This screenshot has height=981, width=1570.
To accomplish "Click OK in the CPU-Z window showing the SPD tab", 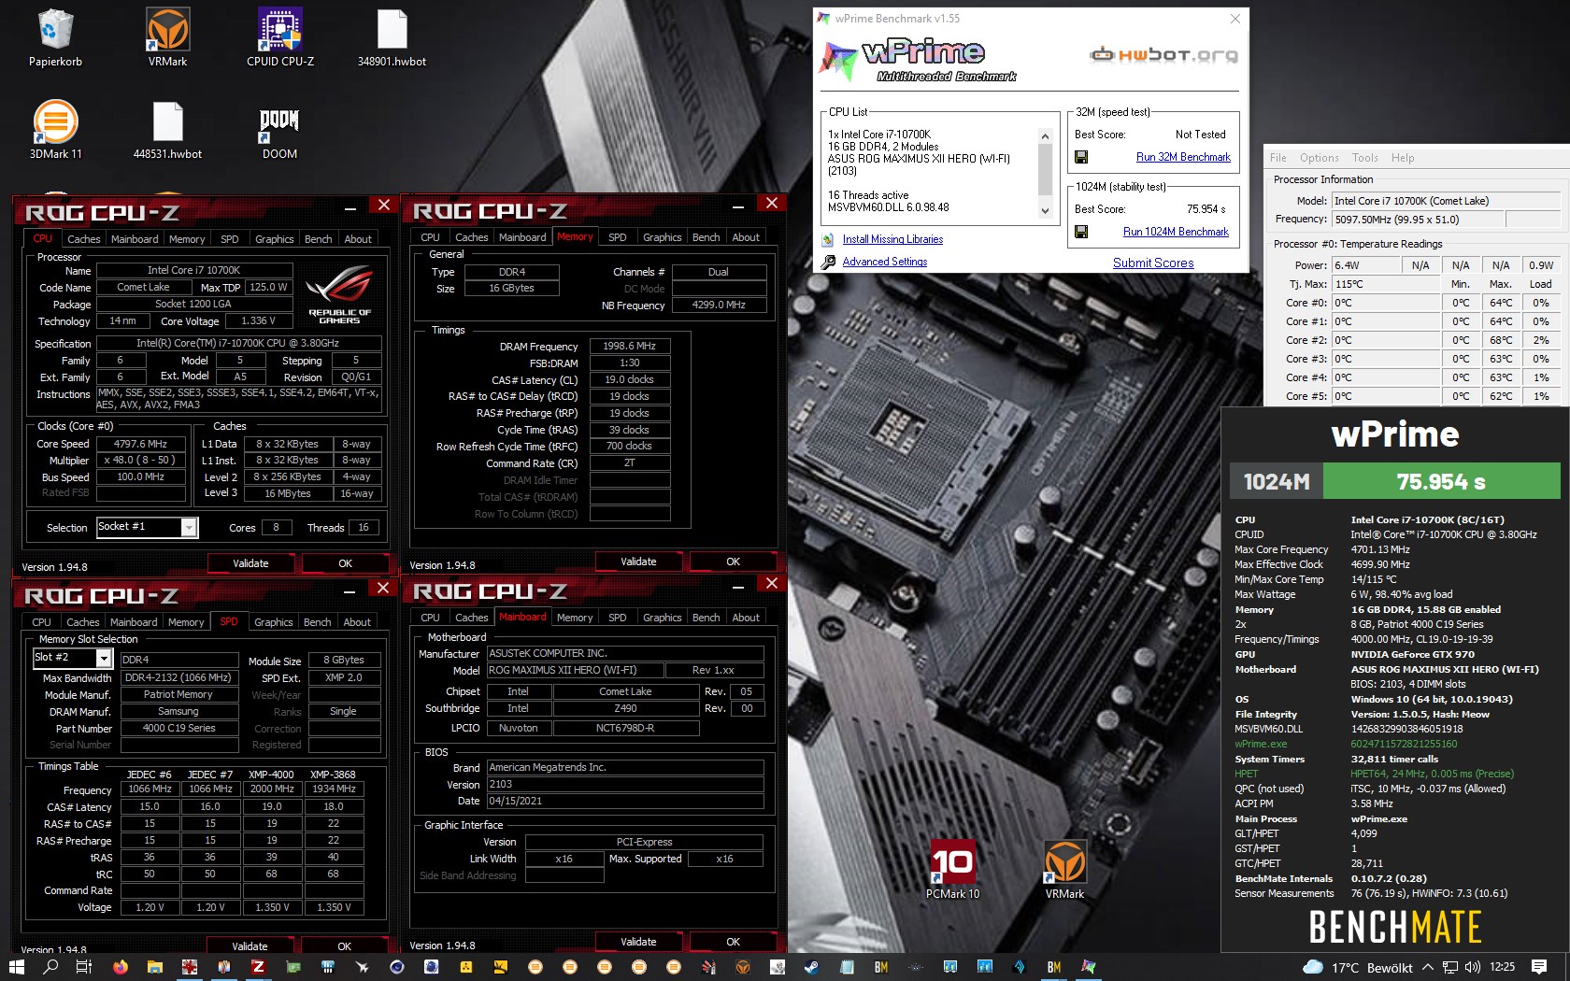I will (344, 945).
